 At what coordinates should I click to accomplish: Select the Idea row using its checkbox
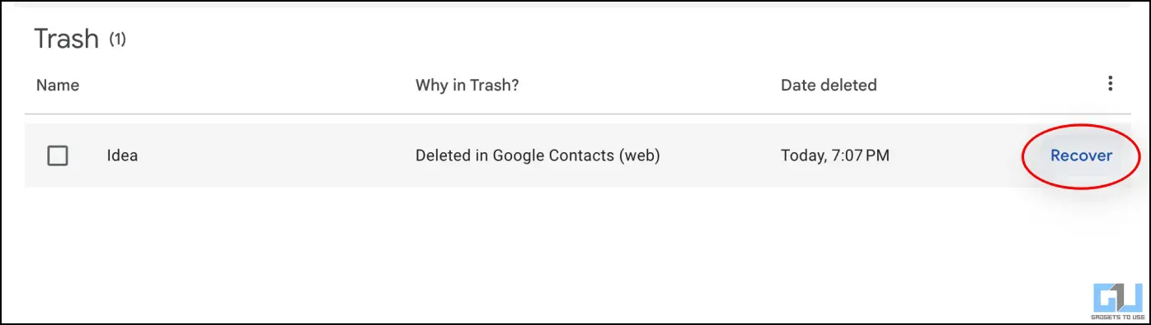[58, 156]
